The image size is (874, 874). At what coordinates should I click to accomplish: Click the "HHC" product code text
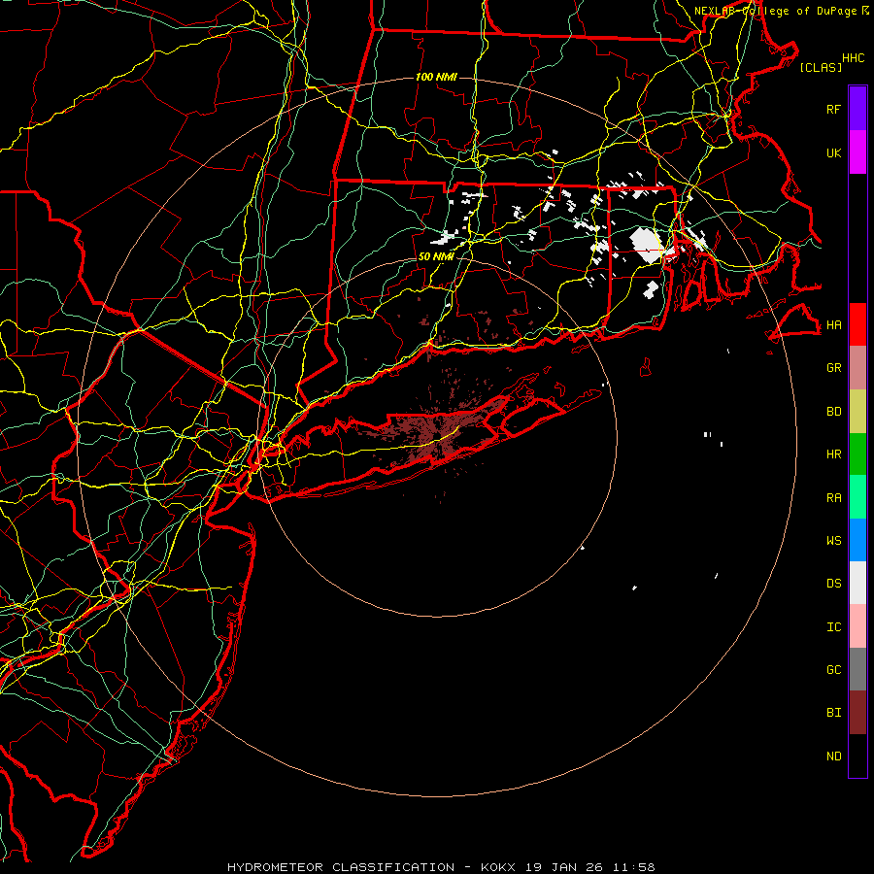(x=853, y=58)
